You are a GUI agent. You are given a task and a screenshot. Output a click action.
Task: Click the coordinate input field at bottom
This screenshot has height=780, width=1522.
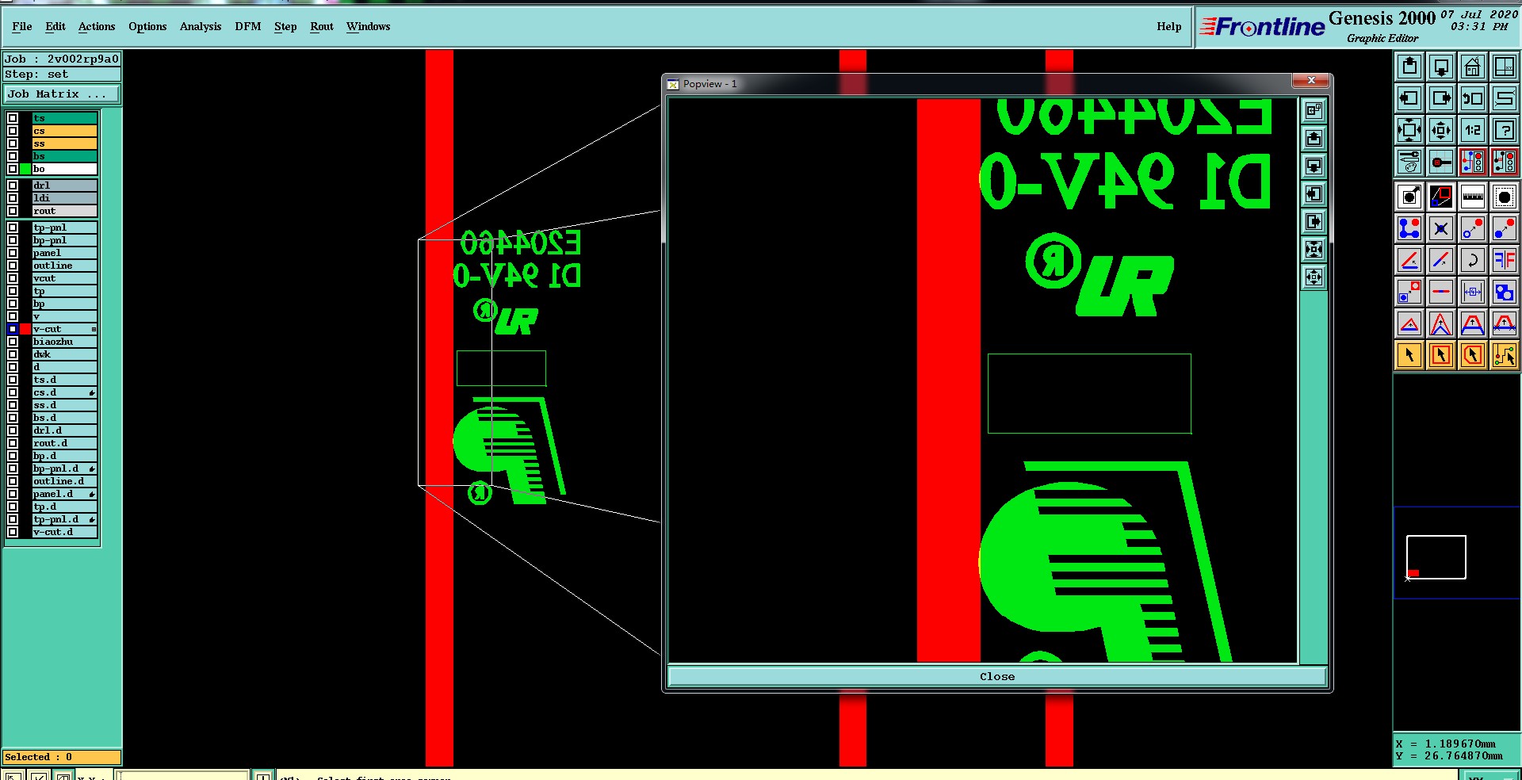click(182, 775)
